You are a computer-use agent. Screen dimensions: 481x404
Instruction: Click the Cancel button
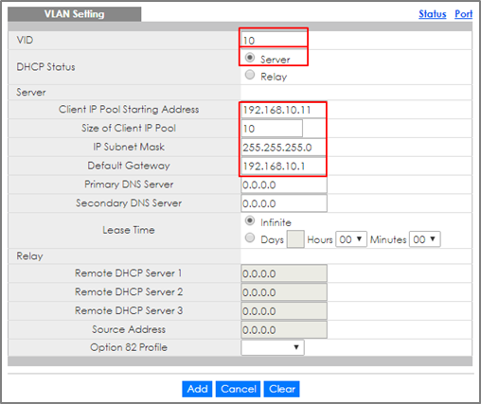(x=238, y=389)
